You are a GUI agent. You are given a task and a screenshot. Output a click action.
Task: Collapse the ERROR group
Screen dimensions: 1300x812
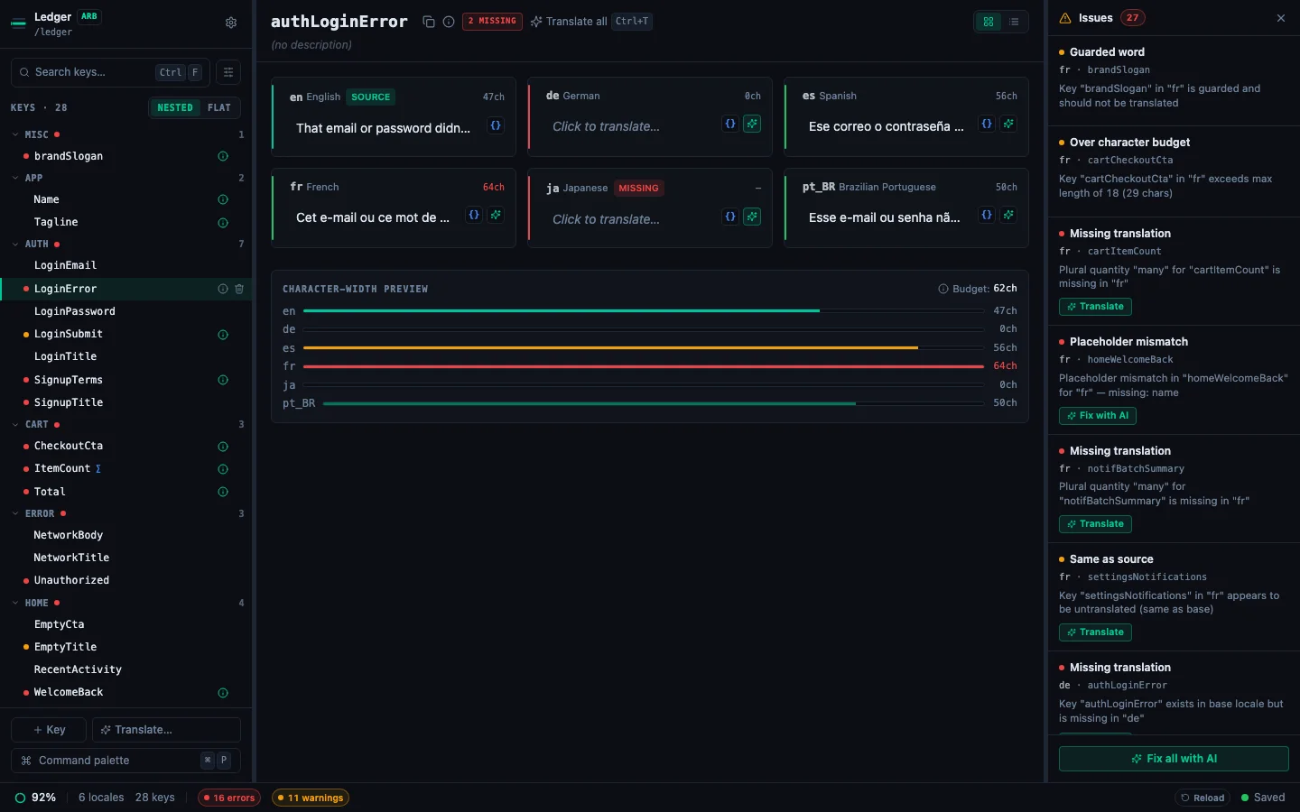click(x=15, y=513)
